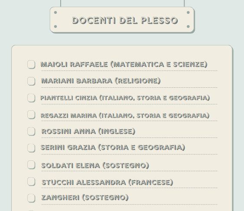Check the box for Maioli Raffaele
The height and width of the screenshot is (211, 244).
tap(31, 64)
